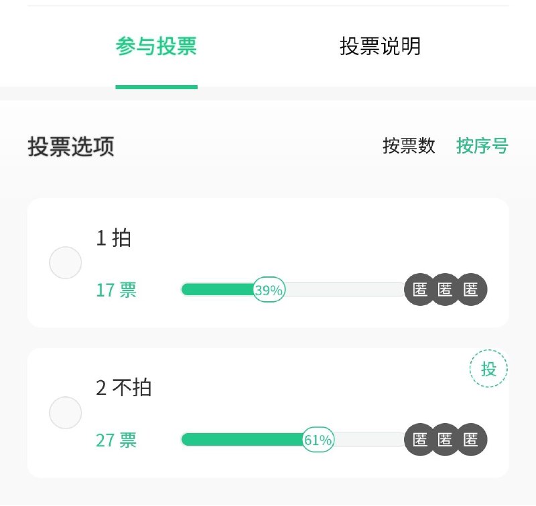Image resolution: width=536 pixels, height=506 pixels.
Task: Select the radio button for option "1 拍"
Action: pos(65,262)
